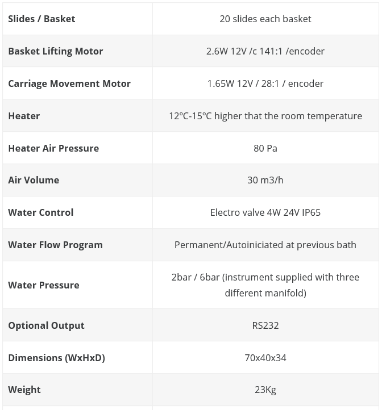Viewport: 382px width, 410px height.
Task: Select the '2.6W 12V /c 141:1 /encoder' value
Action: click(265, 51)
